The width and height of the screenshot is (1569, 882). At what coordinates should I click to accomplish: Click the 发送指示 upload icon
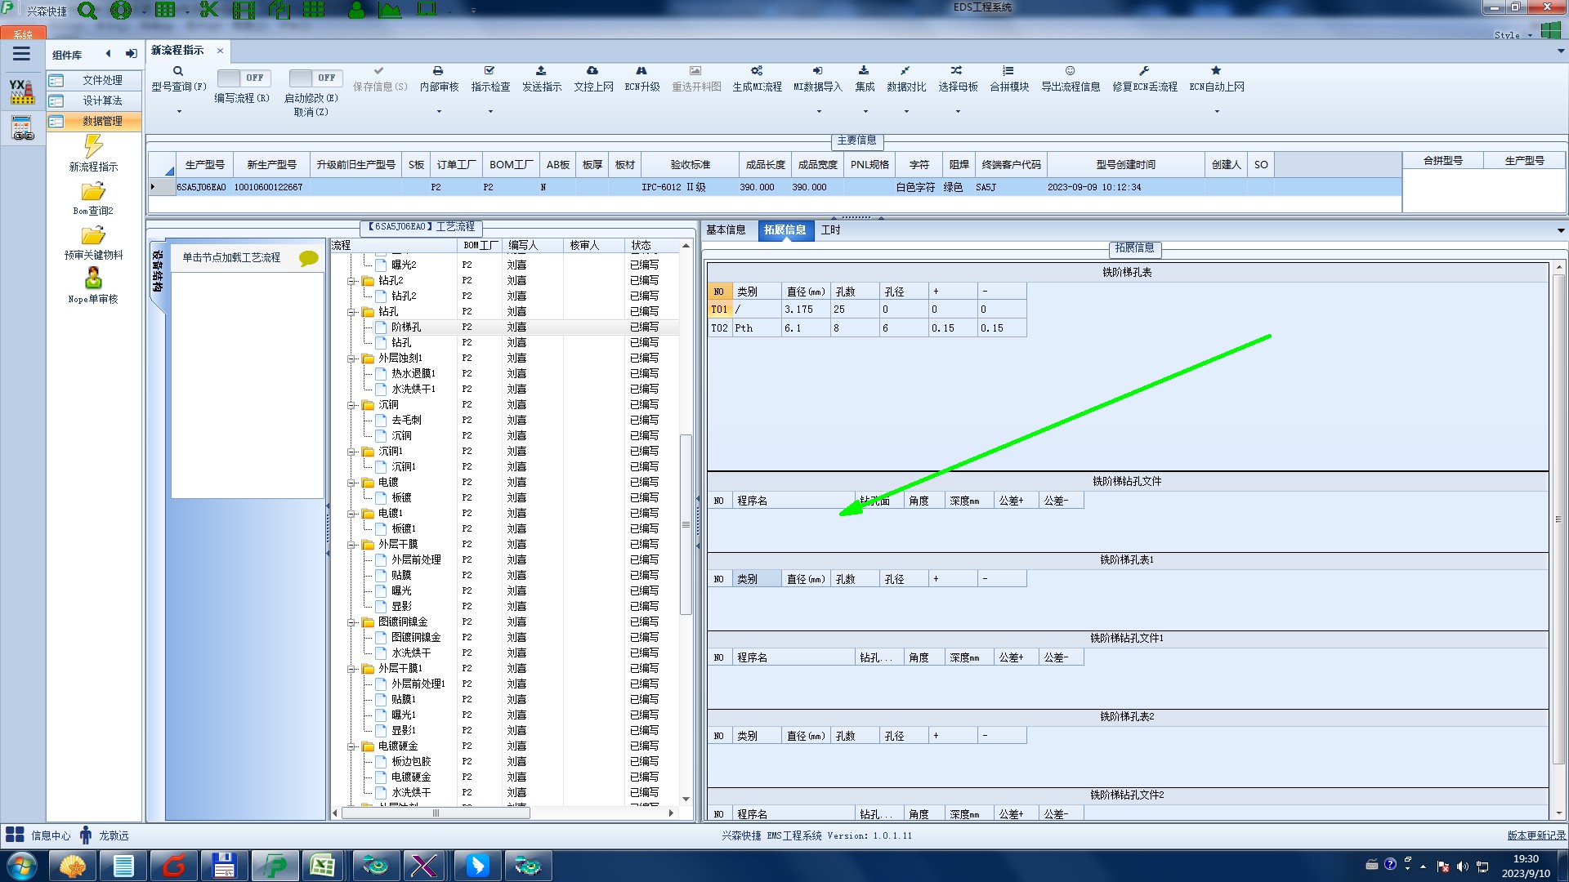point(541,71)
